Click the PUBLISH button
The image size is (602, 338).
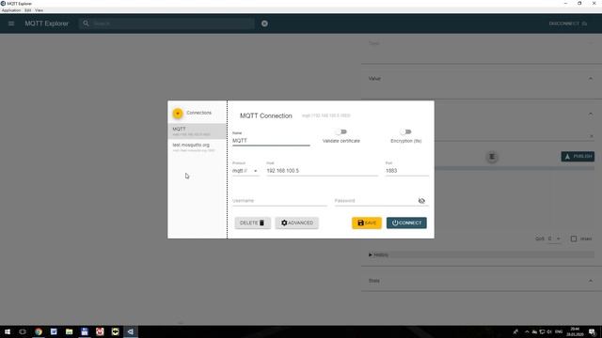click(x=578, y=157)
